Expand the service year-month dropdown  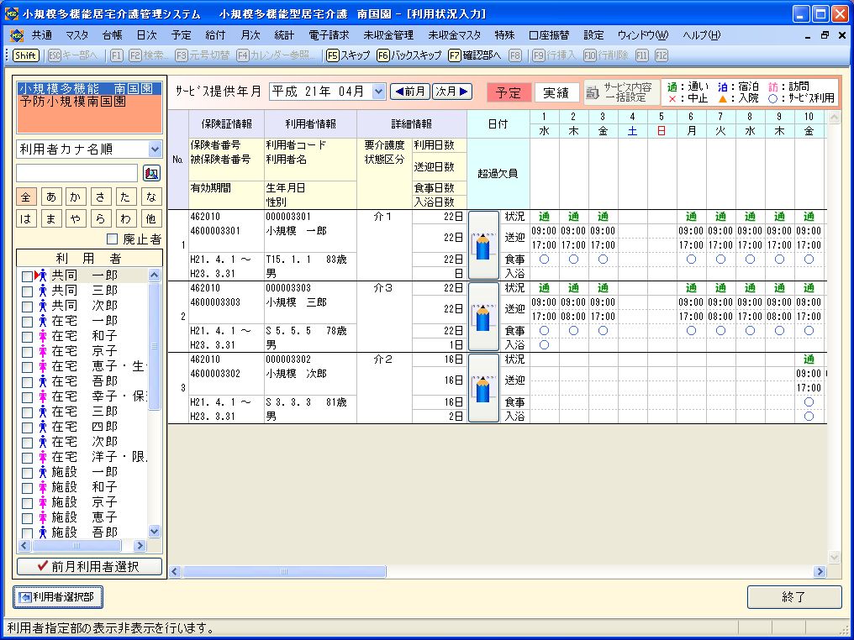tap(377, 92)
